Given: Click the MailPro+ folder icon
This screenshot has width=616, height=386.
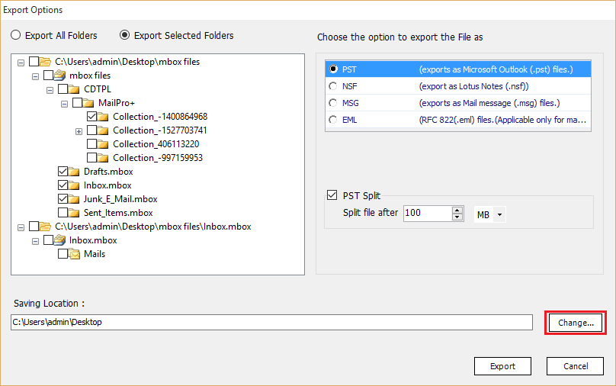Looking at the screenshot, I should point(88,103).
